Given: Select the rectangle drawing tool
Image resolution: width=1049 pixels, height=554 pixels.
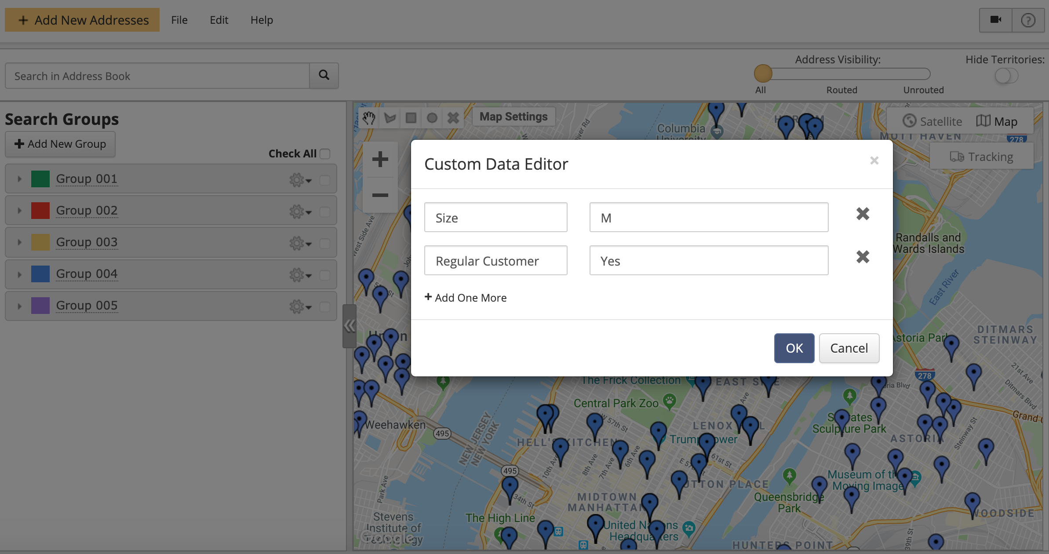Looking at the screenshot, I should point(411,118).
